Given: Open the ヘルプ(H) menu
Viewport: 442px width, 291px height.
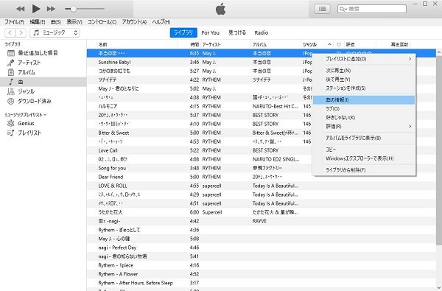Looking at the screenshot, I should [161, 21].
